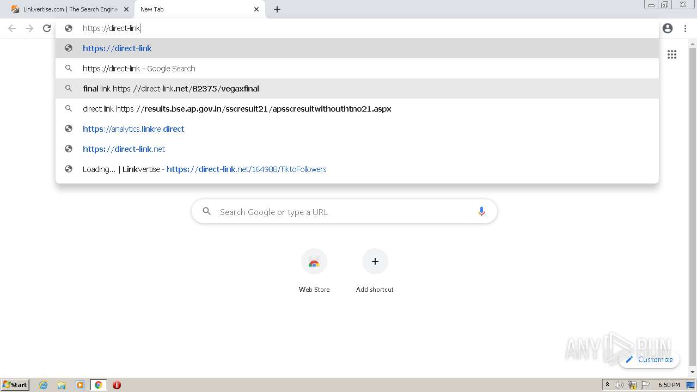Image resolution: width=697 pixels, height=392 pixels.
Task: Click the red Opera taskbar icon
Action: (x=117, y=385)
